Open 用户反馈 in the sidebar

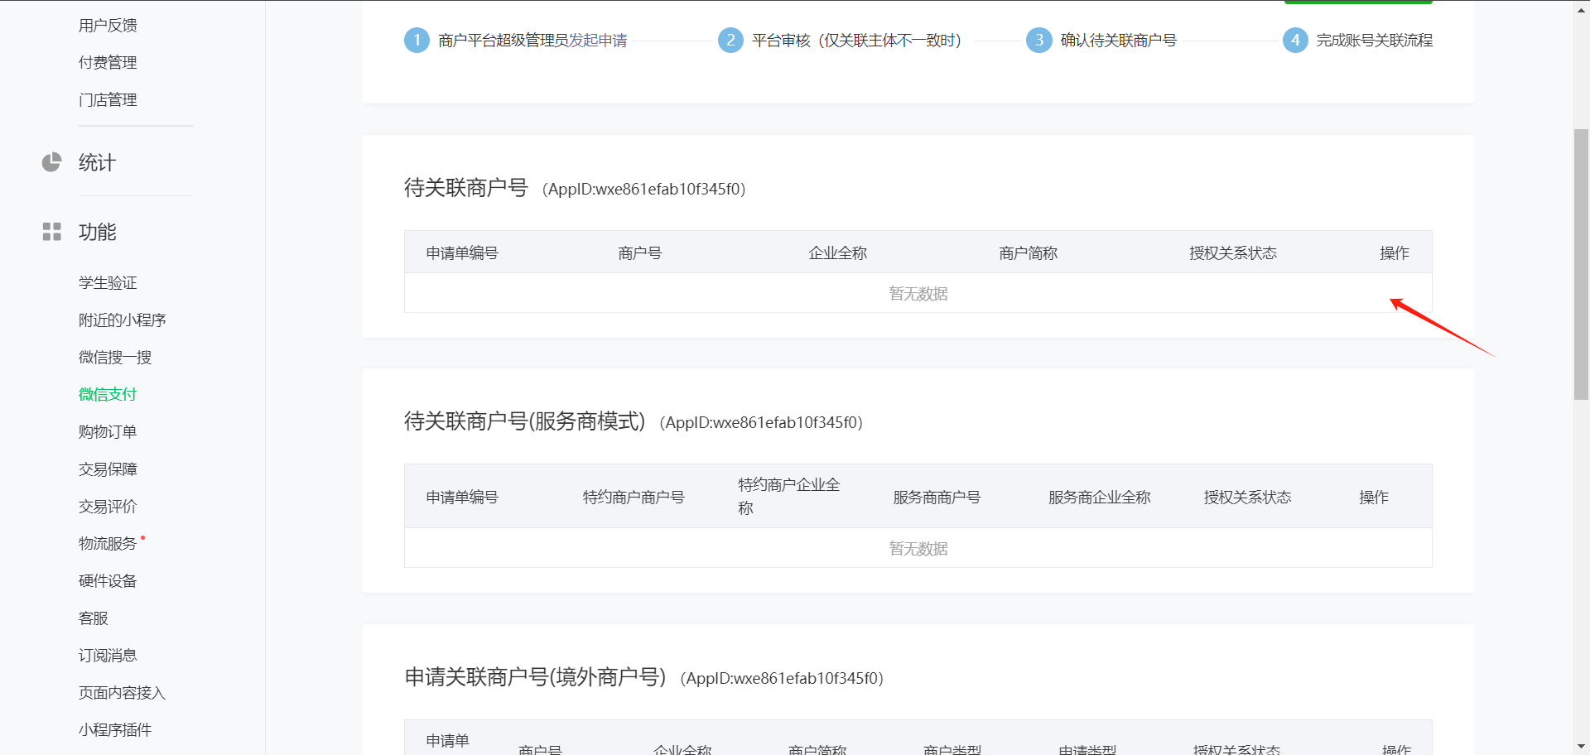point(108,26)
